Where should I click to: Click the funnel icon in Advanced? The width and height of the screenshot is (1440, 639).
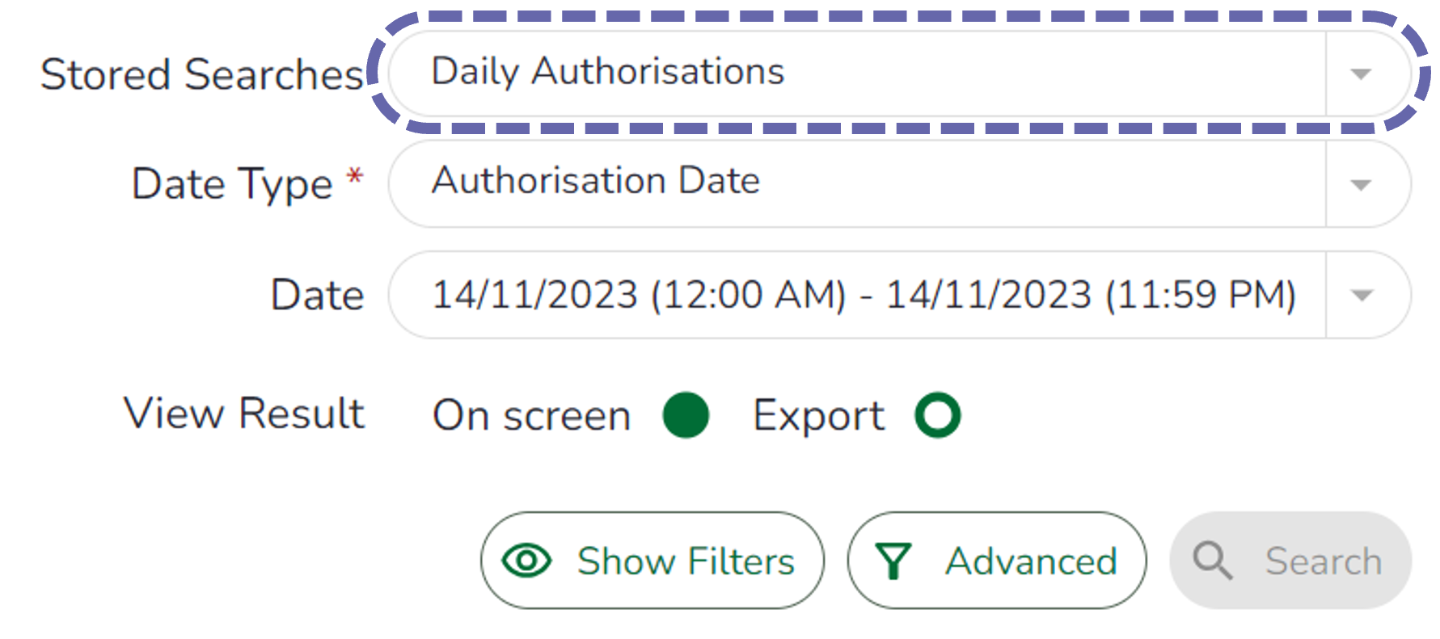[x=893, y=561]
